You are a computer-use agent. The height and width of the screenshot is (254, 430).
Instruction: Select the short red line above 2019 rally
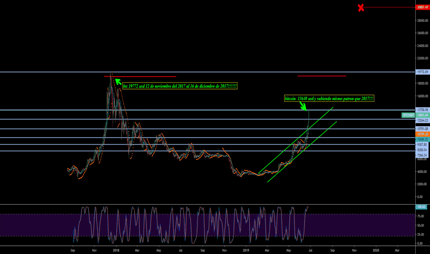click(x=322, y=76)
